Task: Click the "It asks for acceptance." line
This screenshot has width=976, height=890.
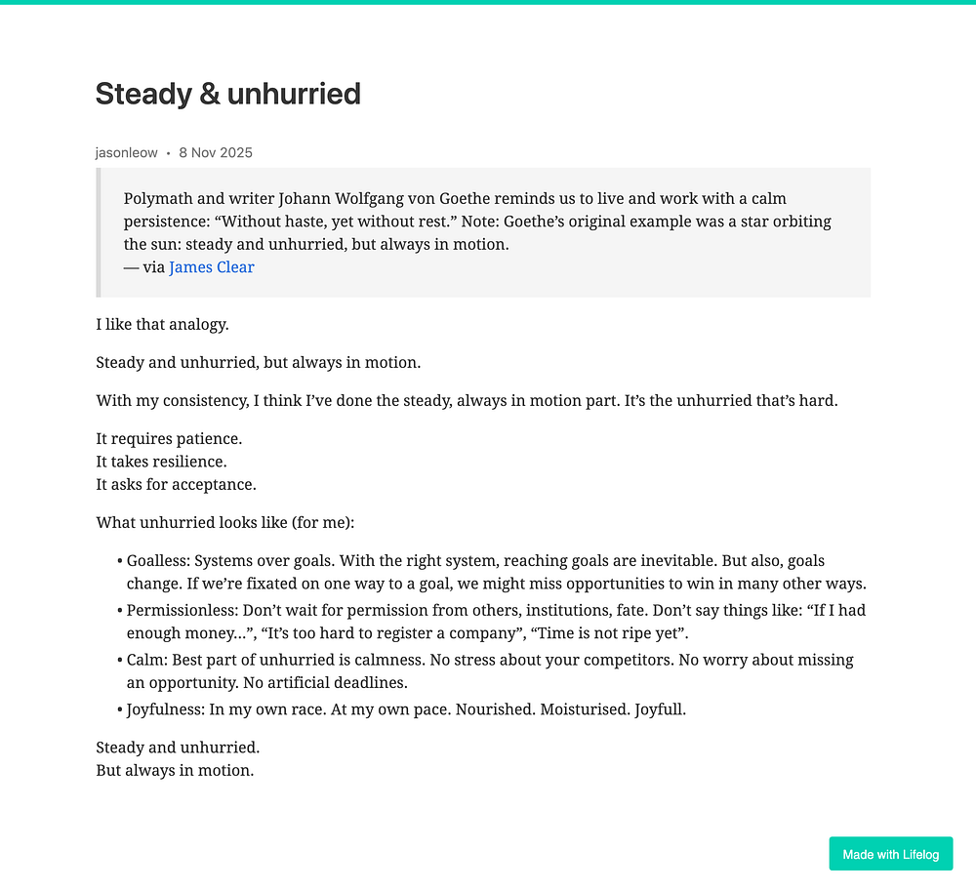Action: 176,484
